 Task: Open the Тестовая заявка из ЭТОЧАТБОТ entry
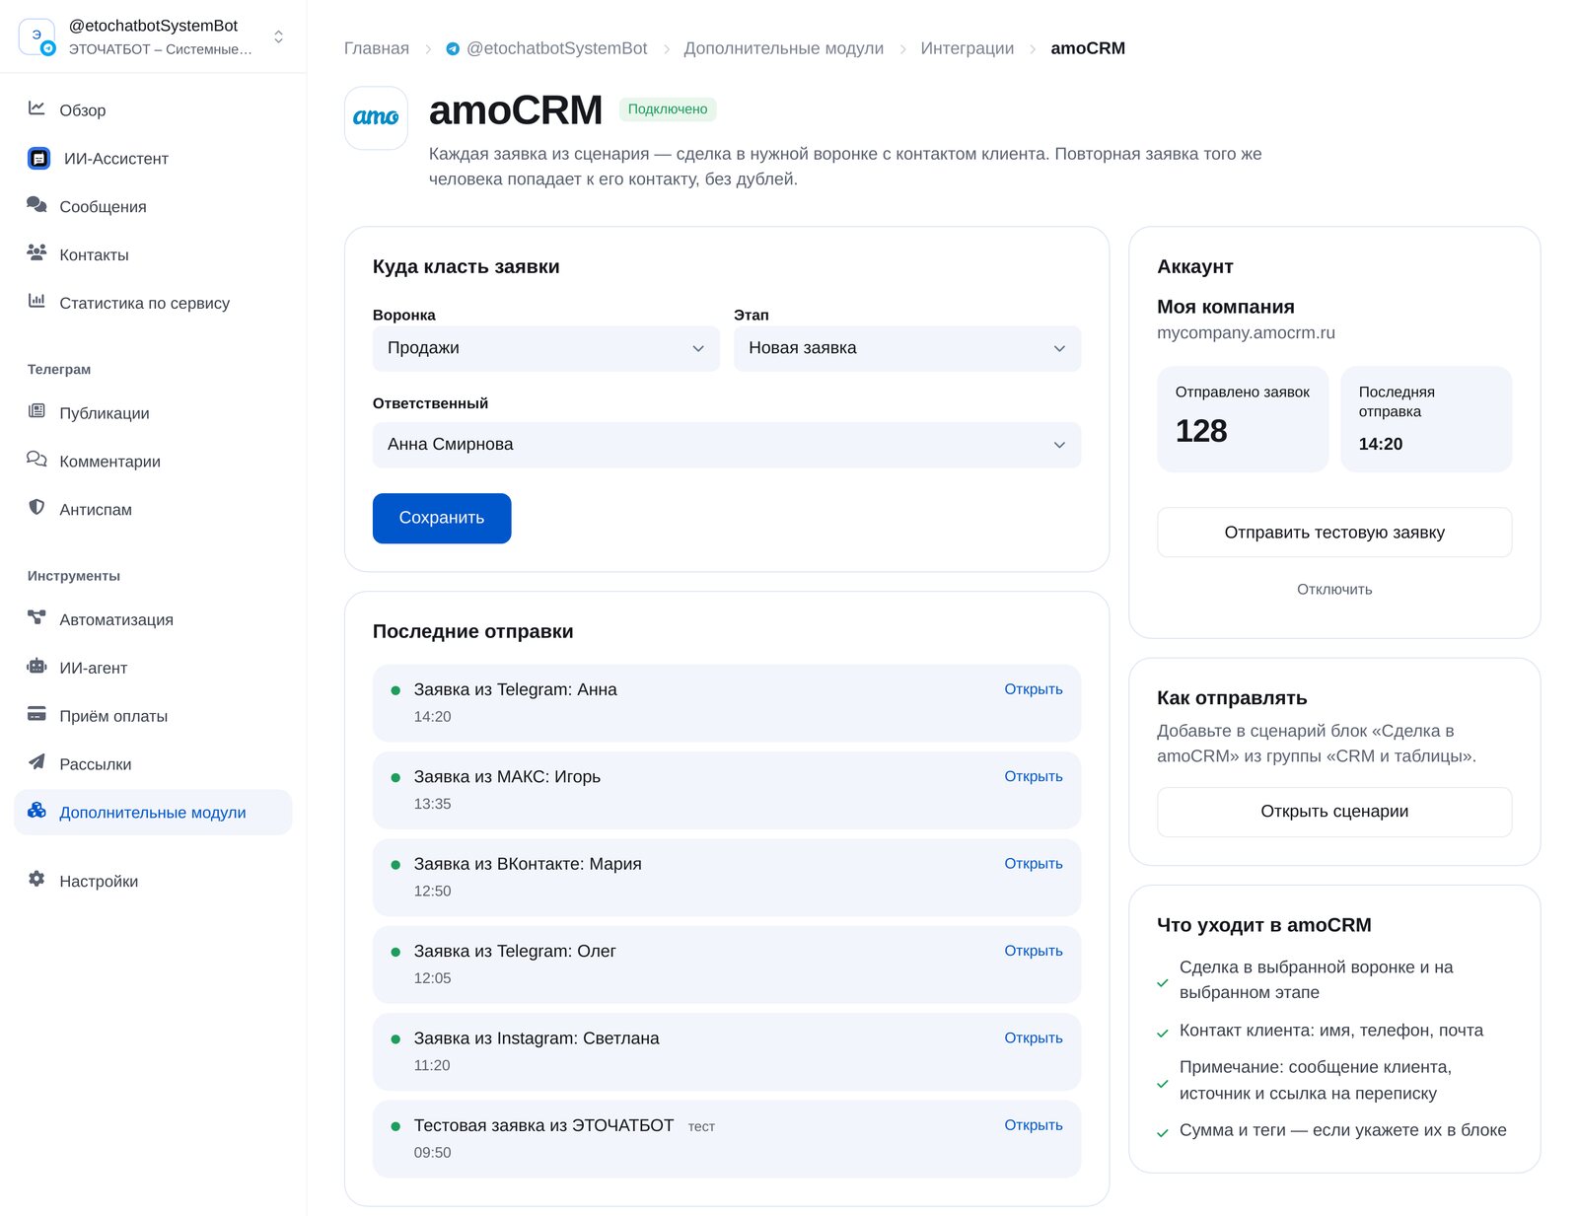point(1034,1125)
